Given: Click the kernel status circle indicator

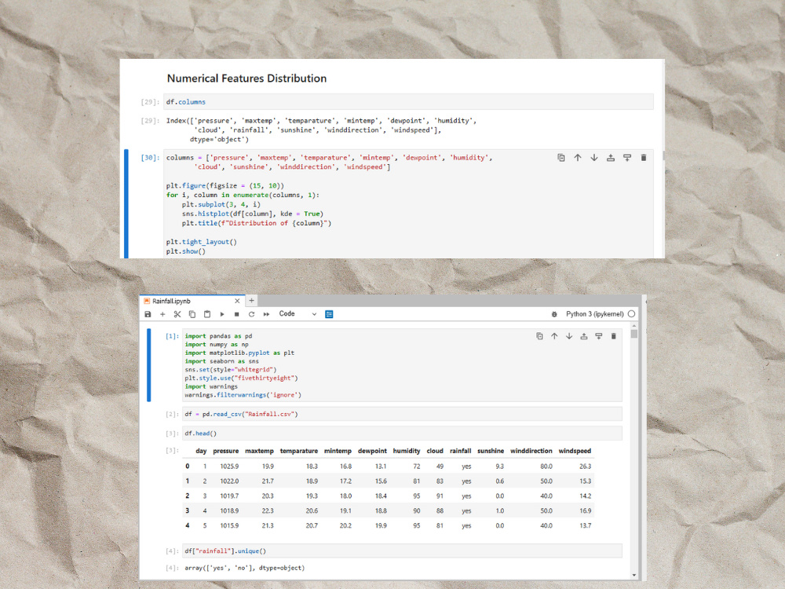Looking at the screenshot, I should coord(631,314).
